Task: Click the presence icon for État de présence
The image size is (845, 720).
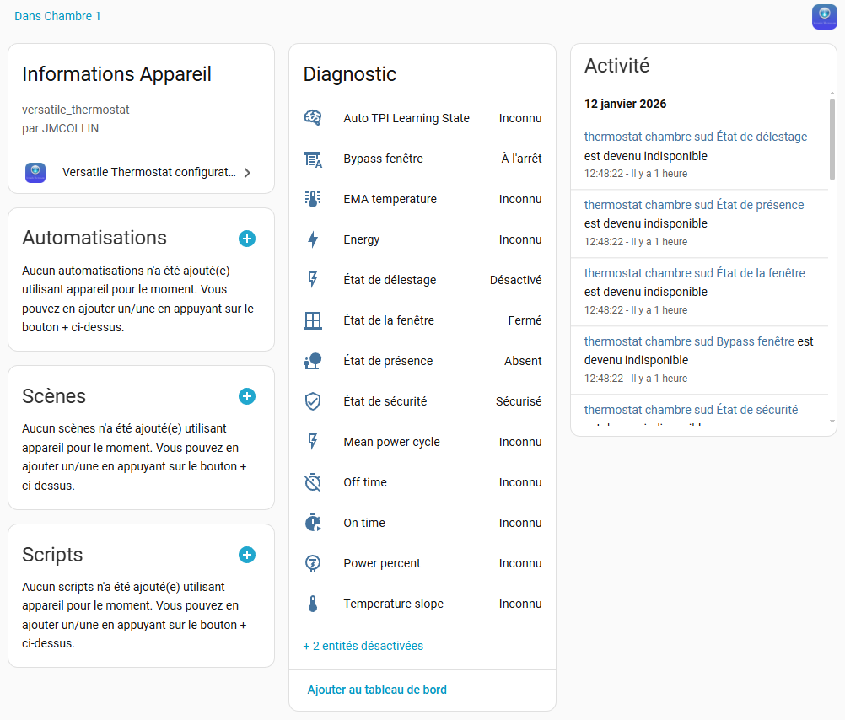Action: tap(313, 361)
